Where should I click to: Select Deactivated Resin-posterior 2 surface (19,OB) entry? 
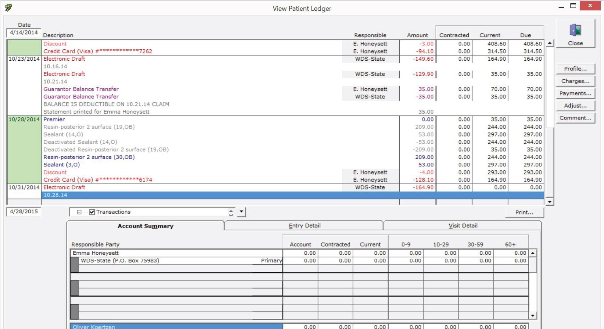293,150
